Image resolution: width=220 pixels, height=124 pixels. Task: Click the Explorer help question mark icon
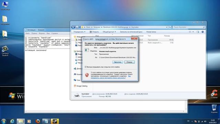click(x=202, y=32)
